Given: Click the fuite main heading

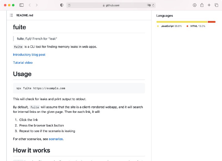Looking at the screenshot, I should coord(19,27).
